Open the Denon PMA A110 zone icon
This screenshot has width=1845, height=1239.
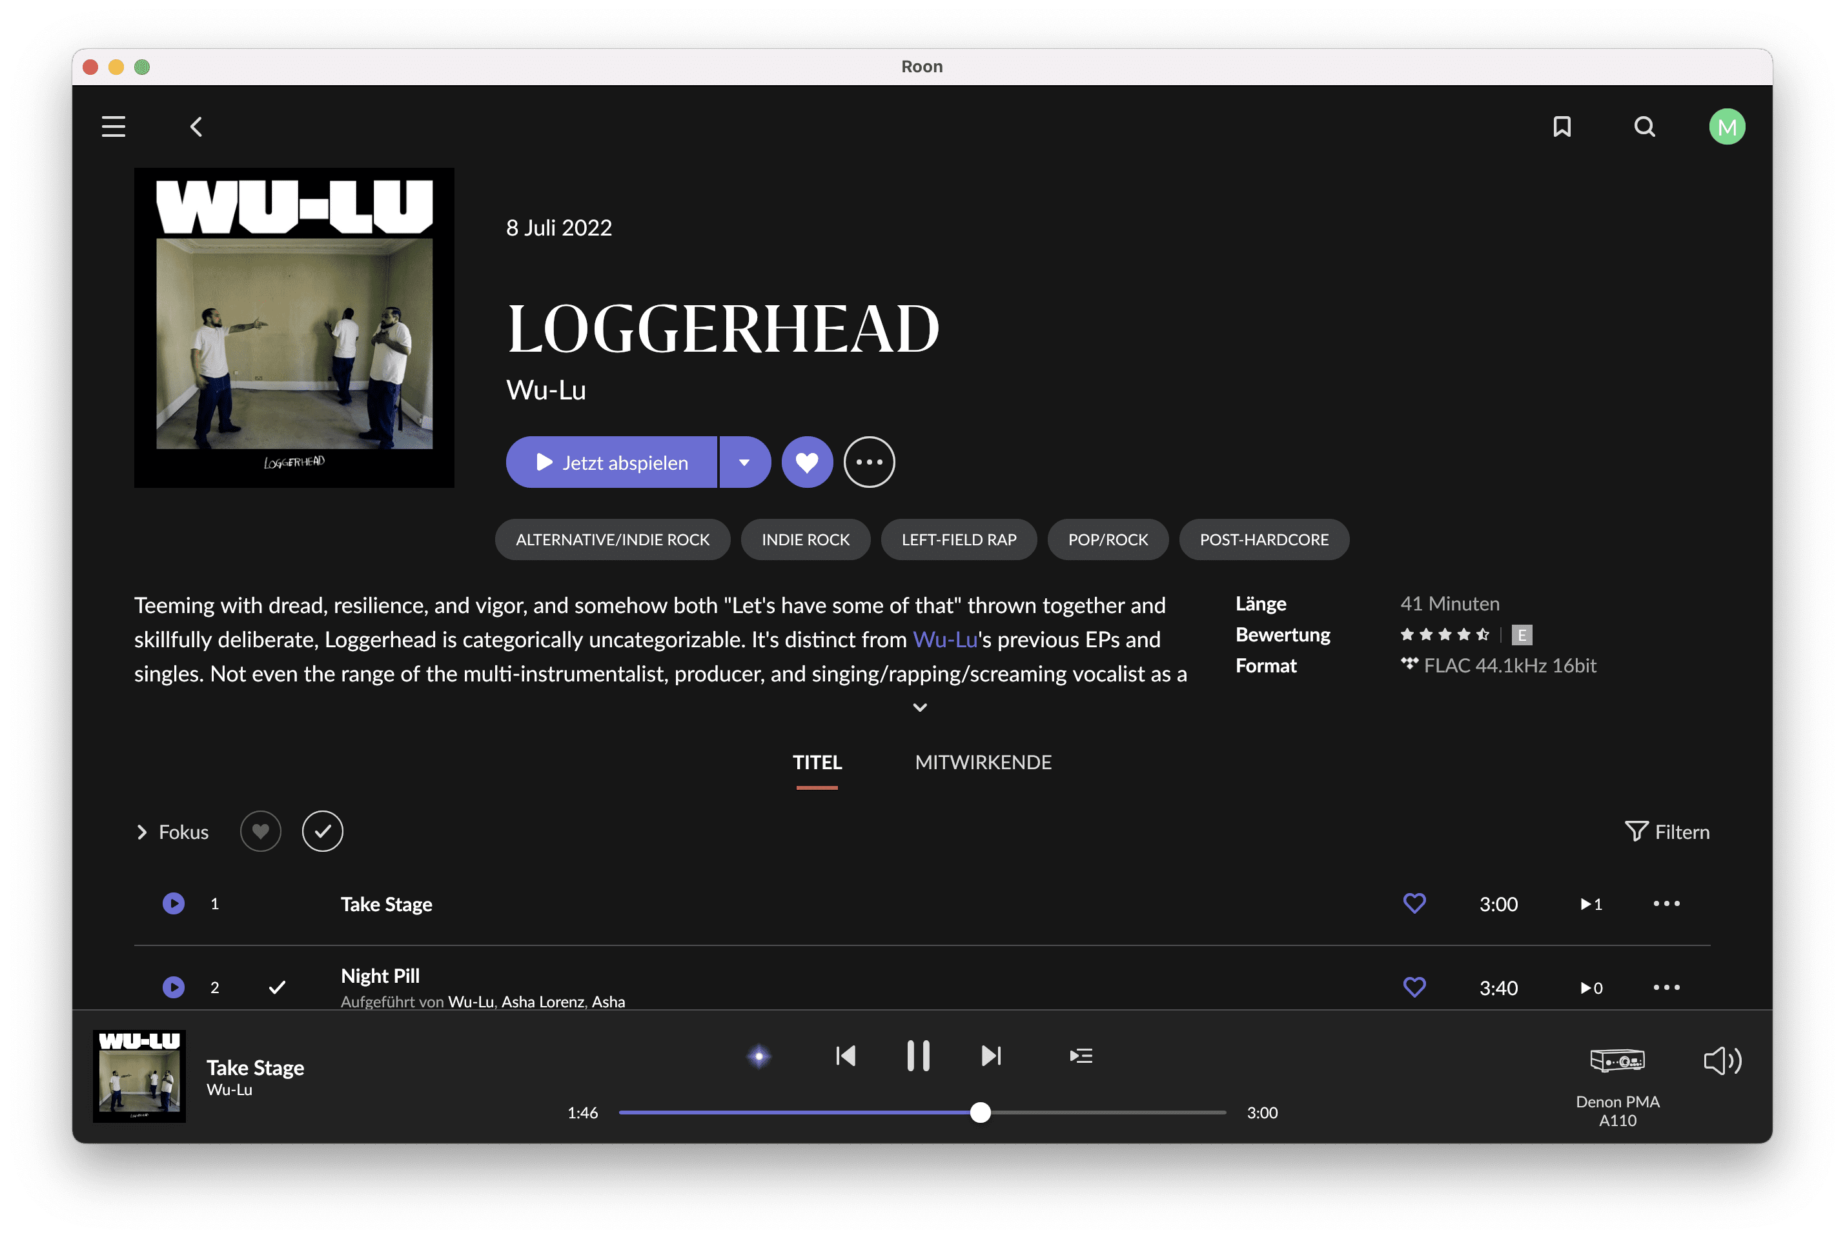tap(1616, 1060)
